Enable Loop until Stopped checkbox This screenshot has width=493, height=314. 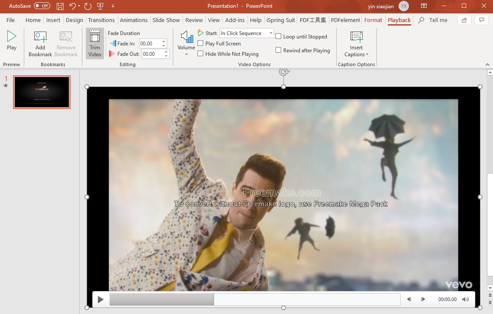click(278, 36)
